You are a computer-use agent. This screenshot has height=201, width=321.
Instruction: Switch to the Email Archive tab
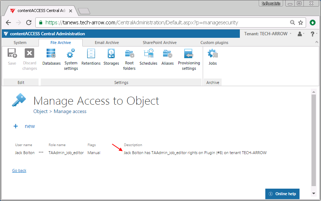(107, 43)
